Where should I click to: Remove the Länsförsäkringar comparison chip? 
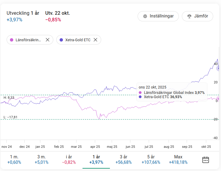click(x=47, y=40)
